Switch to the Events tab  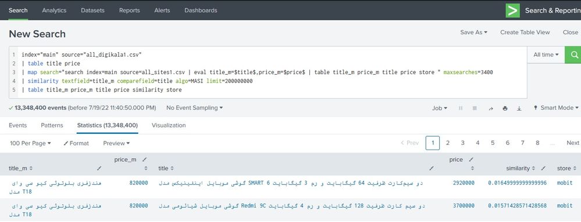tap(18, 126)
